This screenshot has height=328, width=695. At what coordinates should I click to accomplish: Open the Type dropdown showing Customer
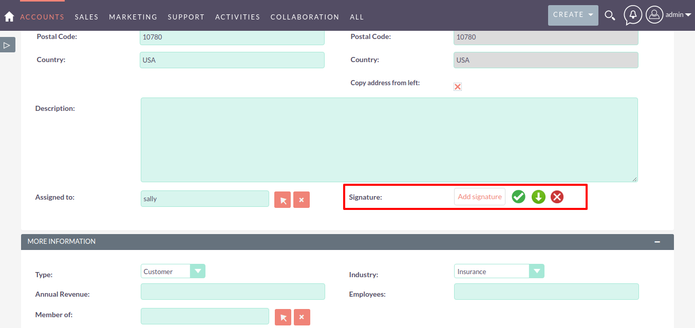198,271
